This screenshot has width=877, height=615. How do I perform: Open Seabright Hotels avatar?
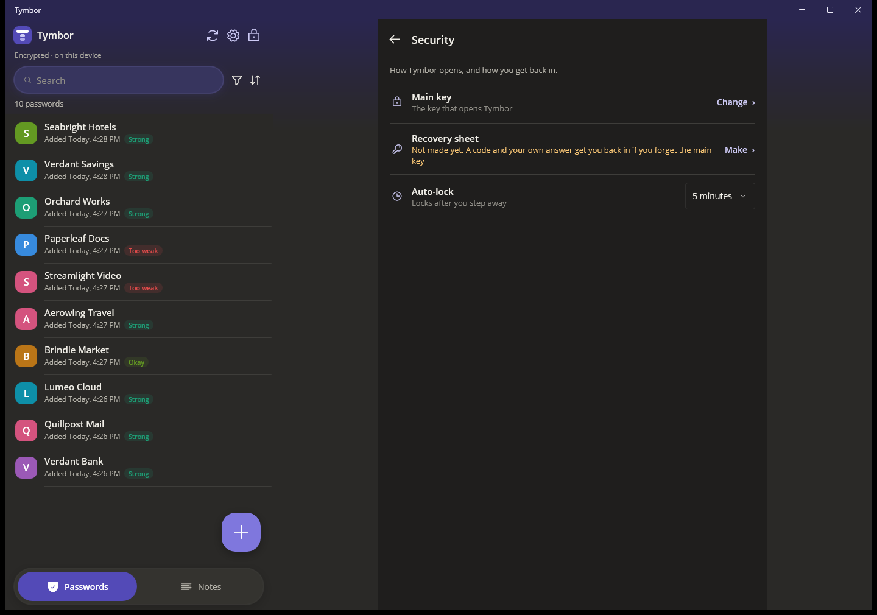26,133
